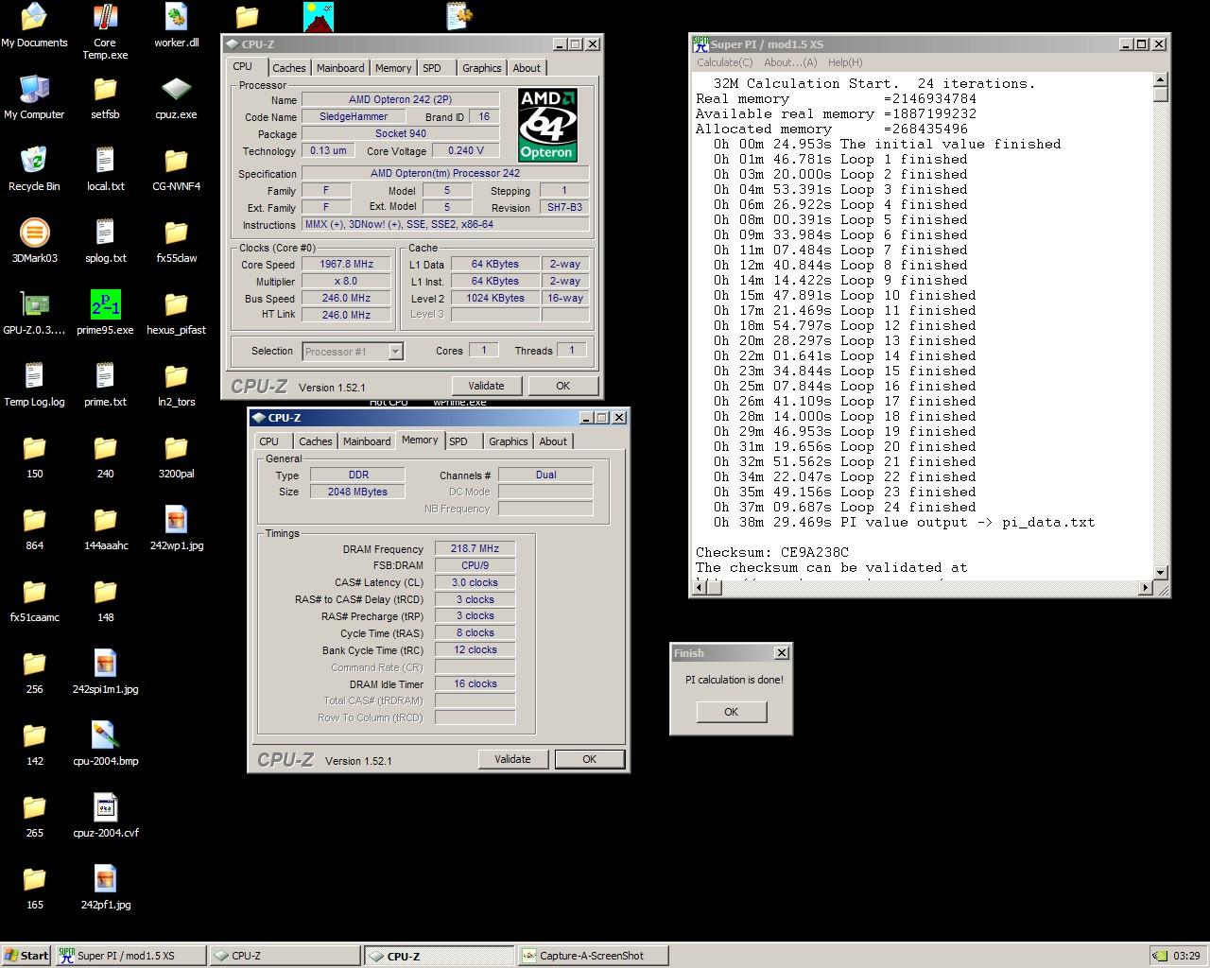The image size is (1210, 968).
Task: Click the DRAM Frequency 218.7 MHz field
Action: pyautogui.click(x=475, y=549)
